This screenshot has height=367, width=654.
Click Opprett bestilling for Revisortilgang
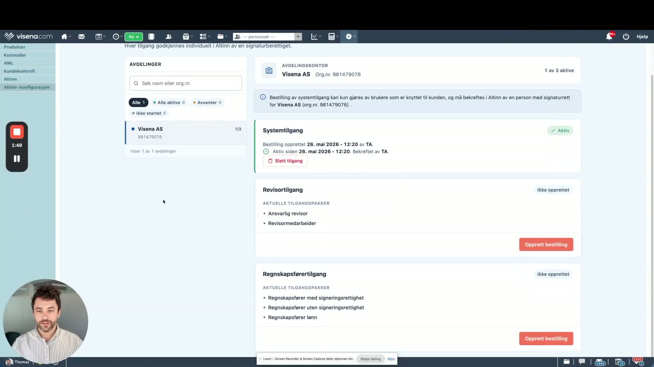point(546,244)
